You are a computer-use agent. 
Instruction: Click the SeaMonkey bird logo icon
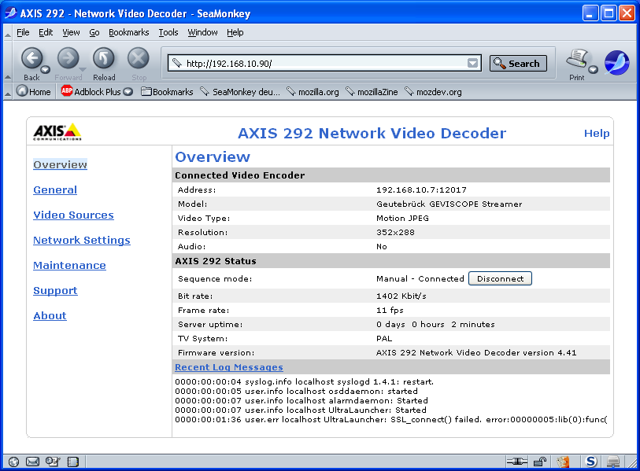616,62
